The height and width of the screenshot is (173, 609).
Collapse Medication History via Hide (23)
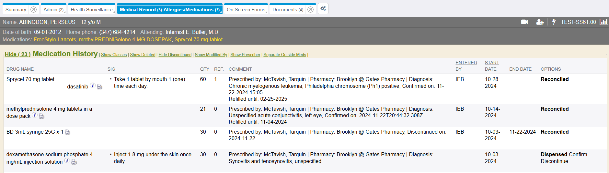[x=17, y=54]
